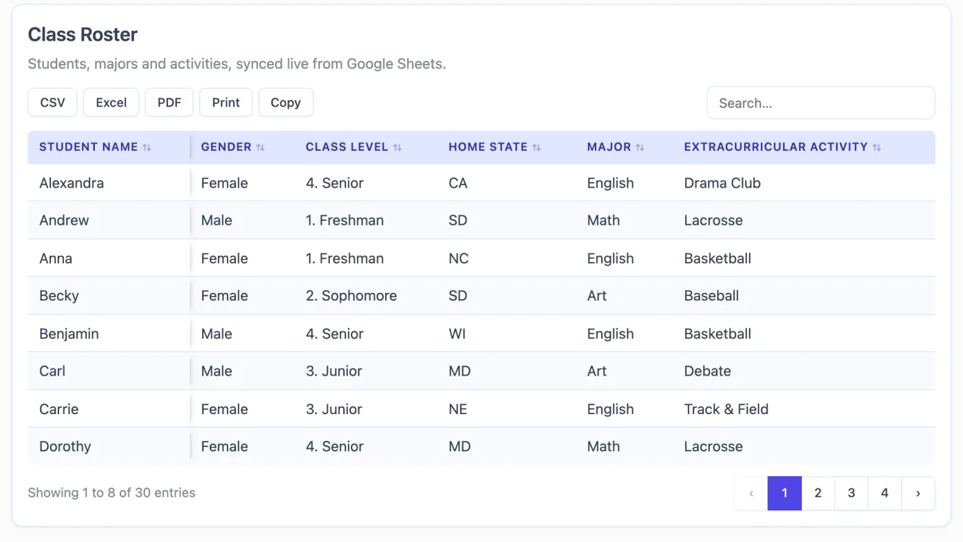Viewport: 963px width, 542px height.
Task: Export table as PDF
Action: tap(169, 102)
